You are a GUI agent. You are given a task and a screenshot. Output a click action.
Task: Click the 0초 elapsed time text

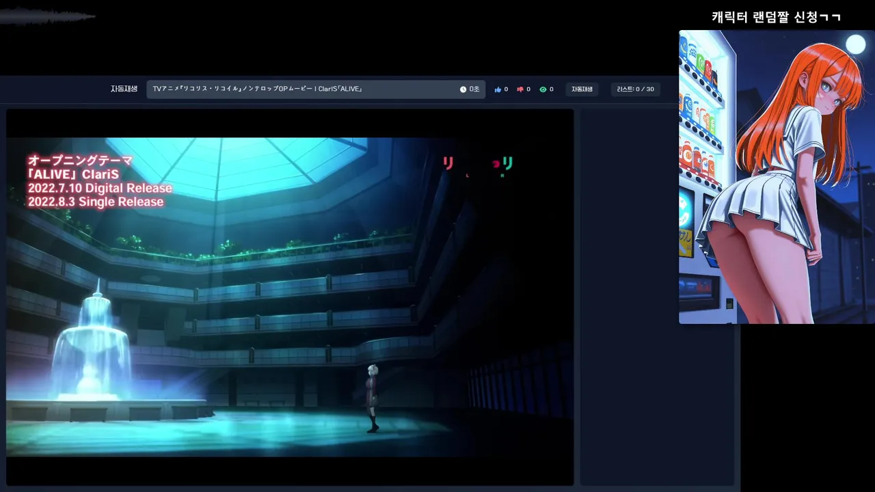[x=474, y=90]
